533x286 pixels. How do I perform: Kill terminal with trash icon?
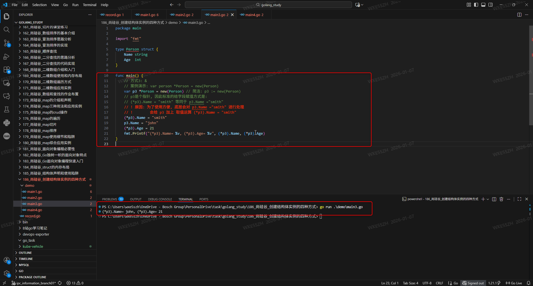(x=501, y=199)
